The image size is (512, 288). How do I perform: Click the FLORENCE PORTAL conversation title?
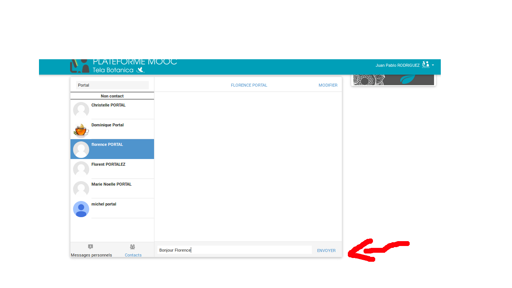click(x=249, y=85)
